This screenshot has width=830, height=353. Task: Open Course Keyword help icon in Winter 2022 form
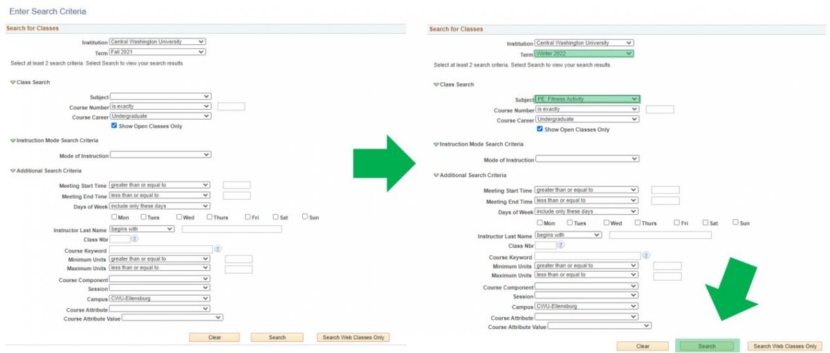click(647, 255)
